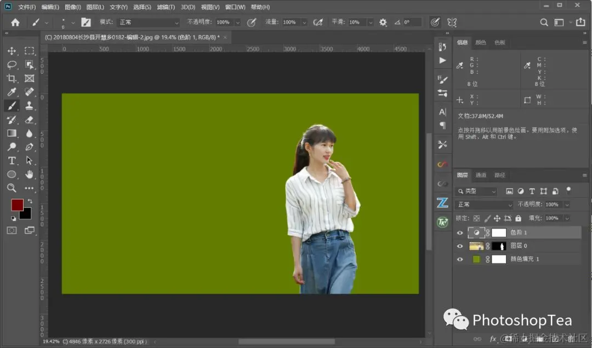Open the Search magnifier icon
This screenshot has height=348, width=592.
tap(544, 22)
